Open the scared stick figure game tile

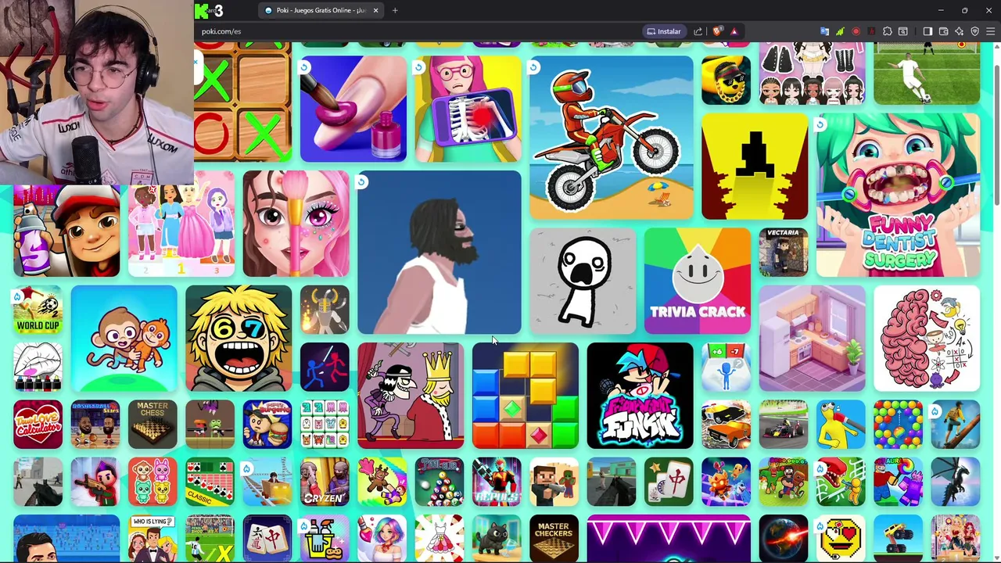coord(583,281)
